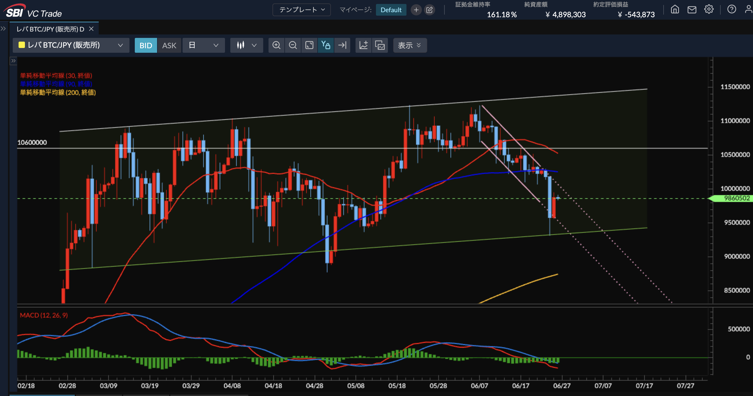The height and width of the screenshot is (396, 753).
Task: Click the 11500000 price axis label
Action: tap(735, 87)
